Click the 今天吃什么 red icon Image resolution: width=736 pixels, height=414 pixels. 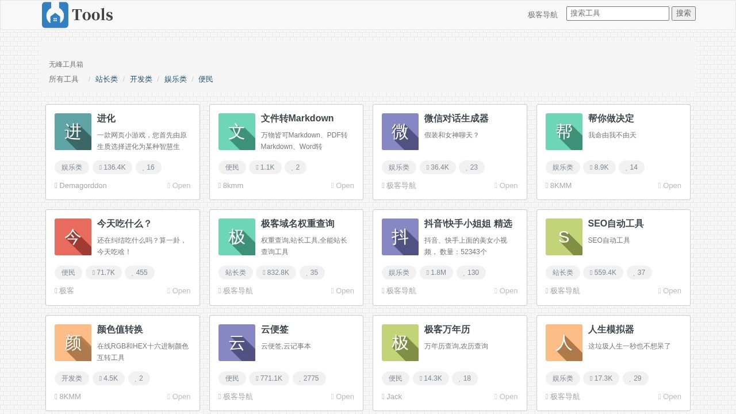click(72, 237)
